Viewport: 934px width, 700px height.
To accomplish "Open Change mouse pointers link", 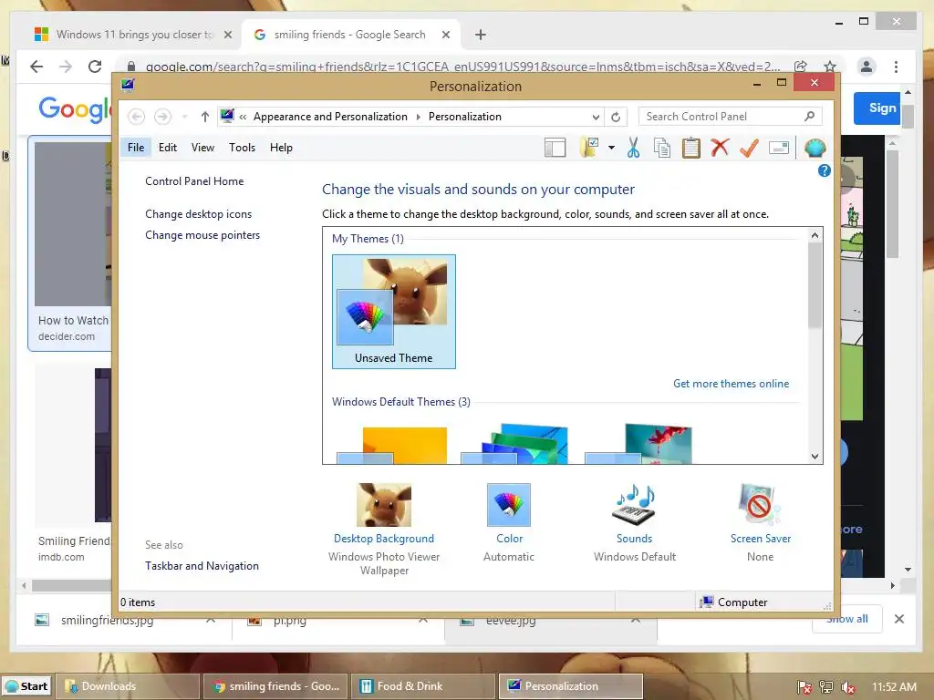I will pyautogui.click(x=202, y=235).
